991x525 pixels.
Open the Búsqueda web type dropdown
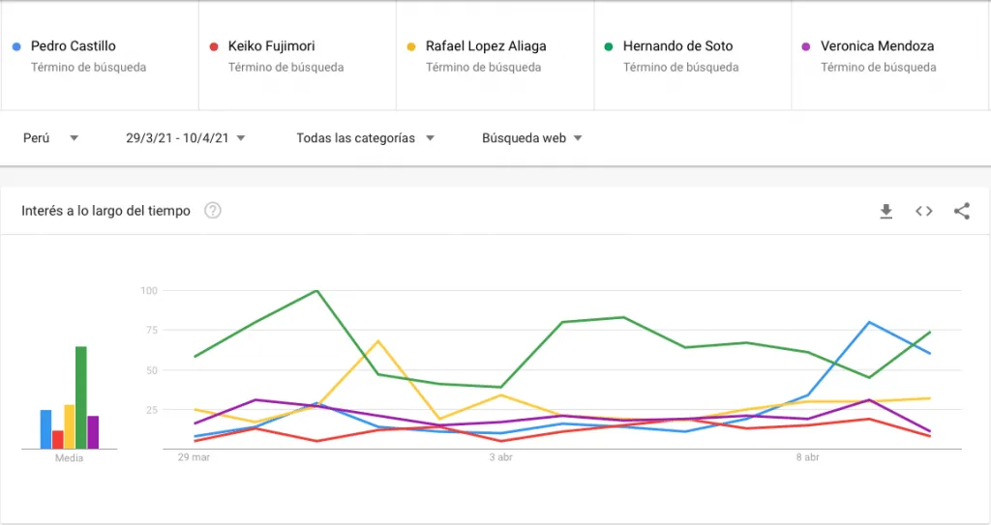point(531,137)
